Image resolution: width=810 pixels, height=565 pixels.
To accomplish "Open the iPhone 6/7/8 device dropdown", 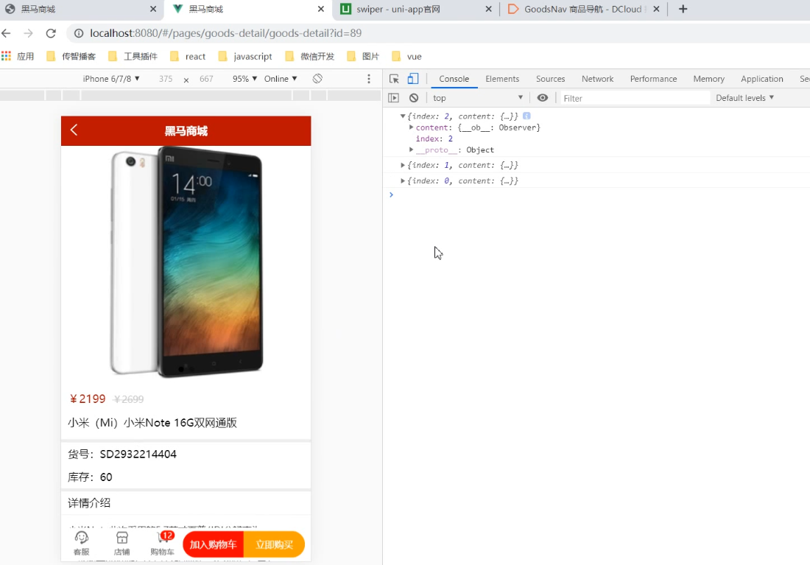I will (110, 78).
